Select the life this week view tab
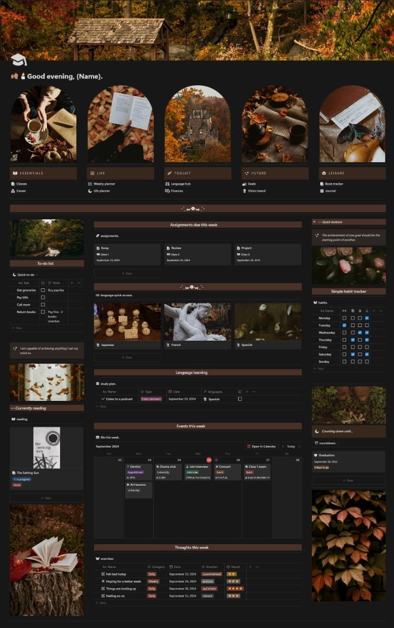This screenshot has height=628, width=394. [107, 437]
